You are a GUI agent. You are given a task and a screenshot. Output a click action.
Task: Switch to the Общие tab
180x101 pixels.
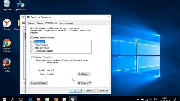coord(31,23)
